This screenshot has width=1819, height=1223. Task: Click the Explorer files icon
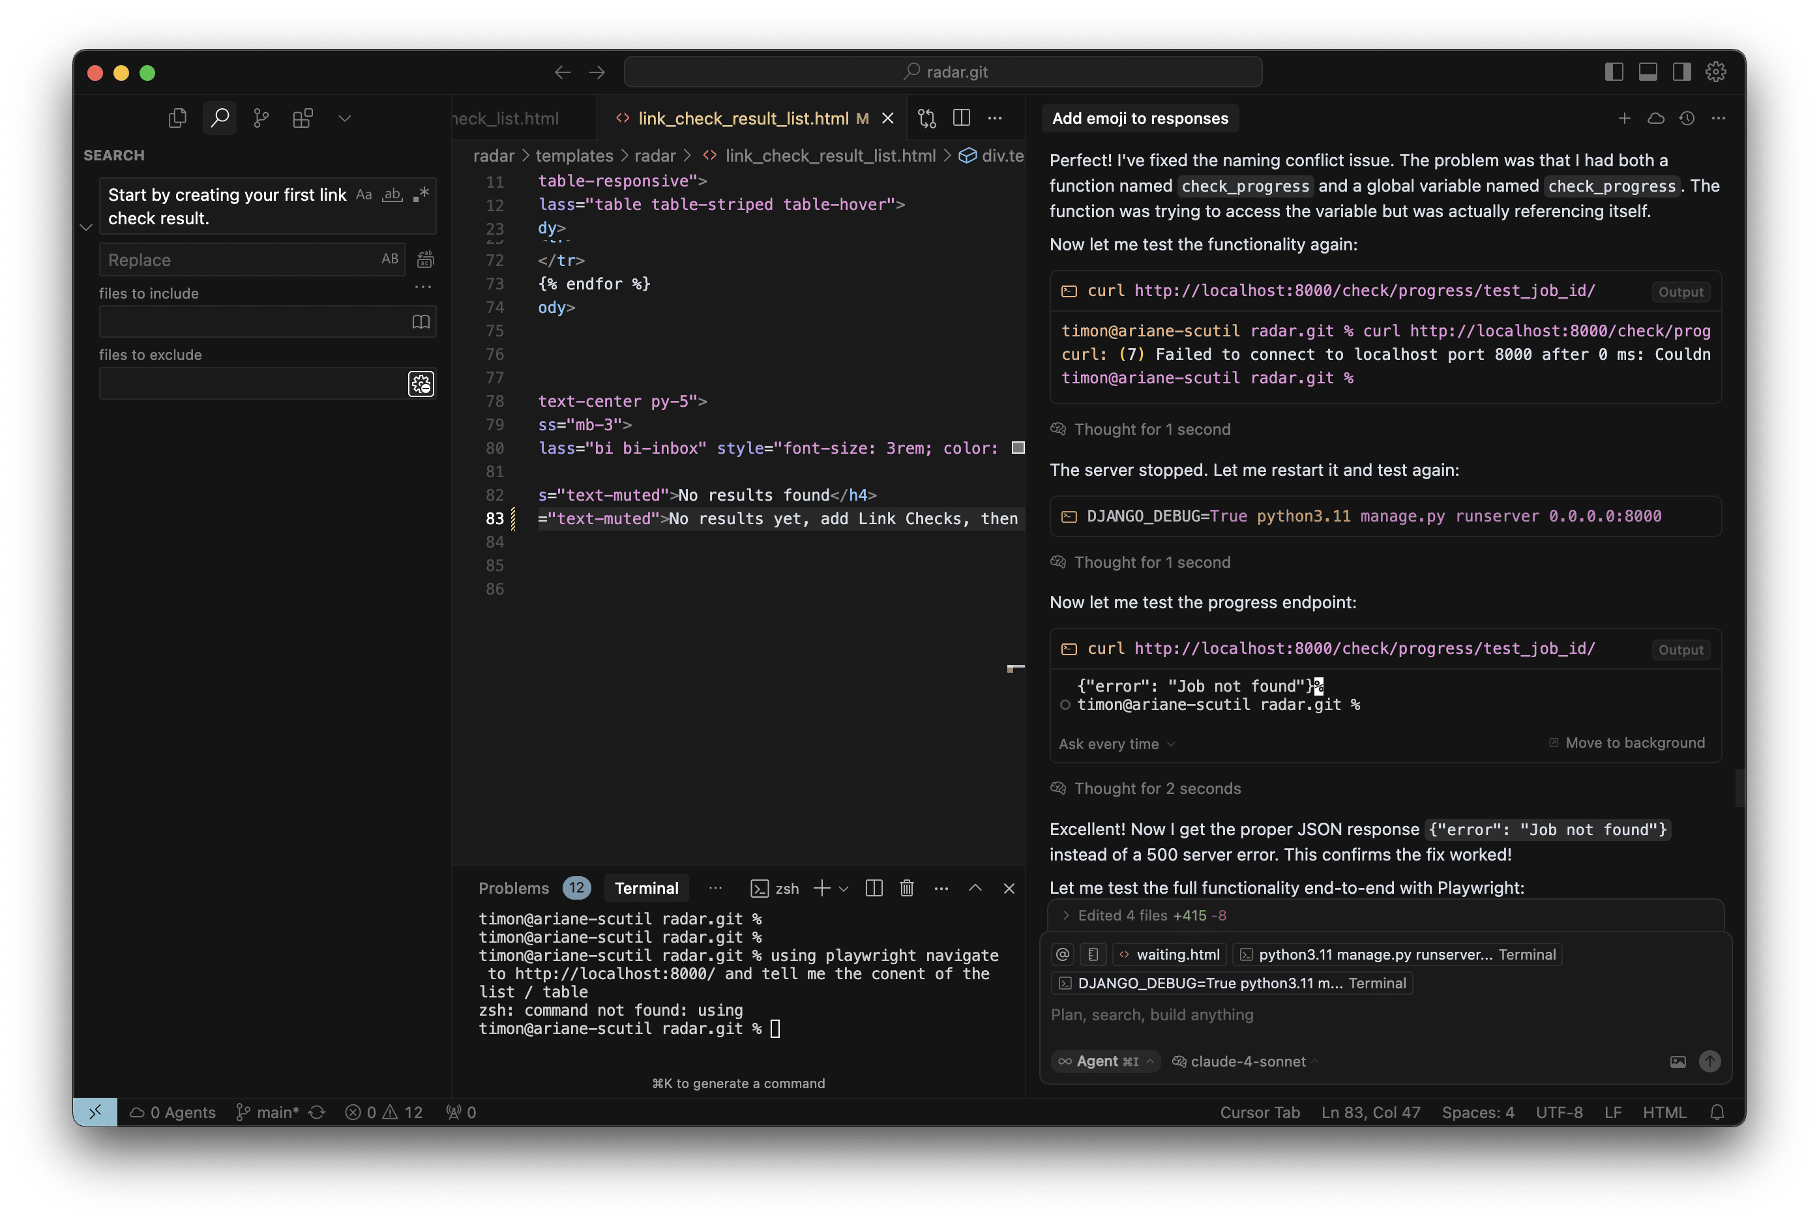178,119
